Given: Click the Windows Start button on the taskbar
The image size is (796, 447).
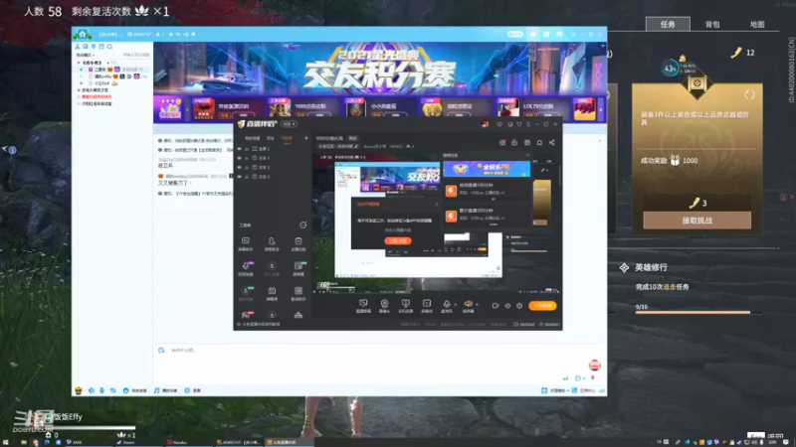Looking at the screenshot, I should (x=6, y=442).
